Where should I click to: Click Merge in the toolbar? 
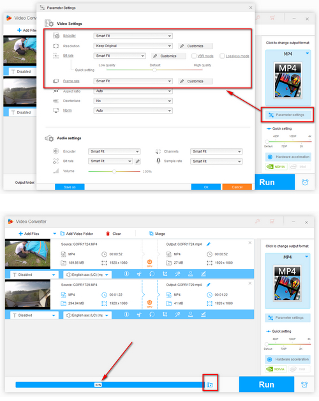[157, 234]
